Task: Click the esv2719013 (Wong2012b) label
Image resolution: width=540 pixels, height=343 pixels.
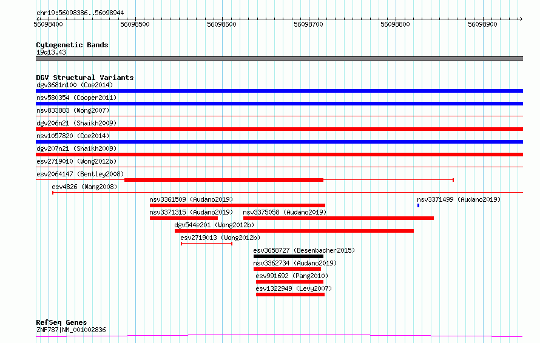Action: (220, 238)
